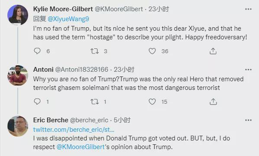The width and height of the screenshot is (259, 156).
Task: Reply to Kylie Moore-Gilbert's tweet
Action: point(37,51)
